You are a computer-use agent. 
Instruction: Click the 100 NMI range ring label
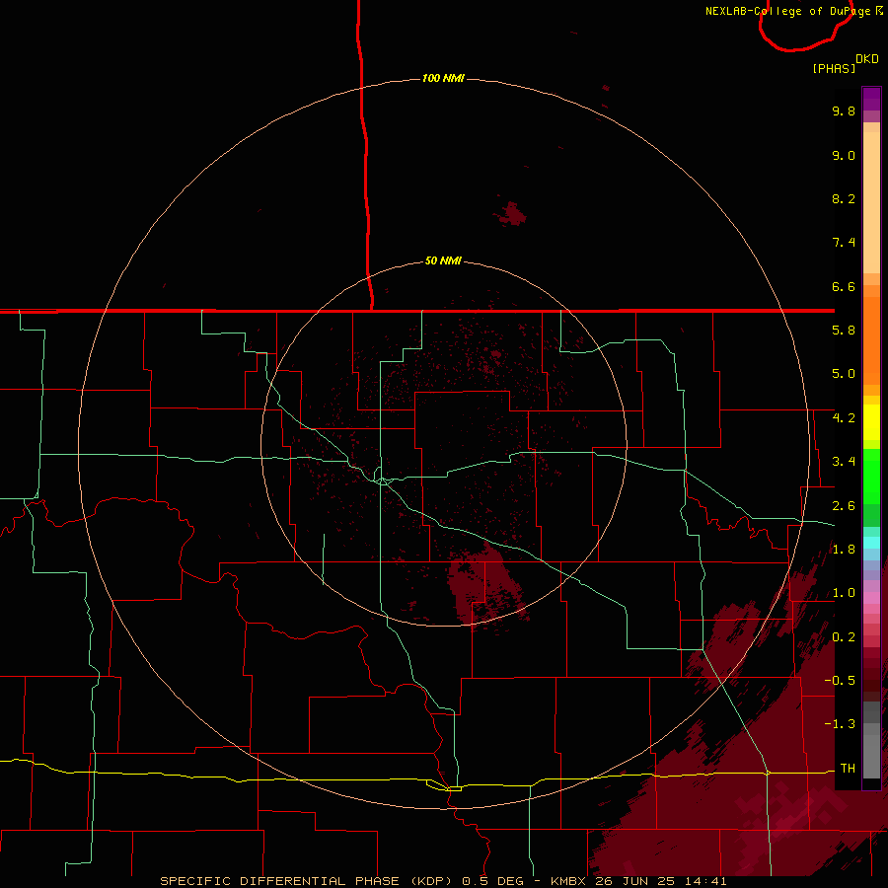(443, 78)
